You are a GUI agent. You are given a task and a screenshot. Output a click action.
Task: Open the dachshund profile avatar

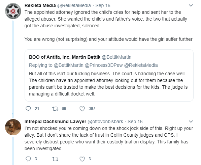point(13,127)
